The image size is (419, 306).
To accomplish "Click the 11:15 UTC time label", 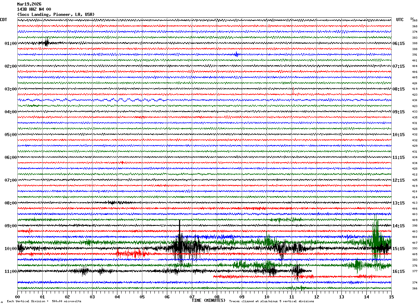I will [x=399, y=157].
